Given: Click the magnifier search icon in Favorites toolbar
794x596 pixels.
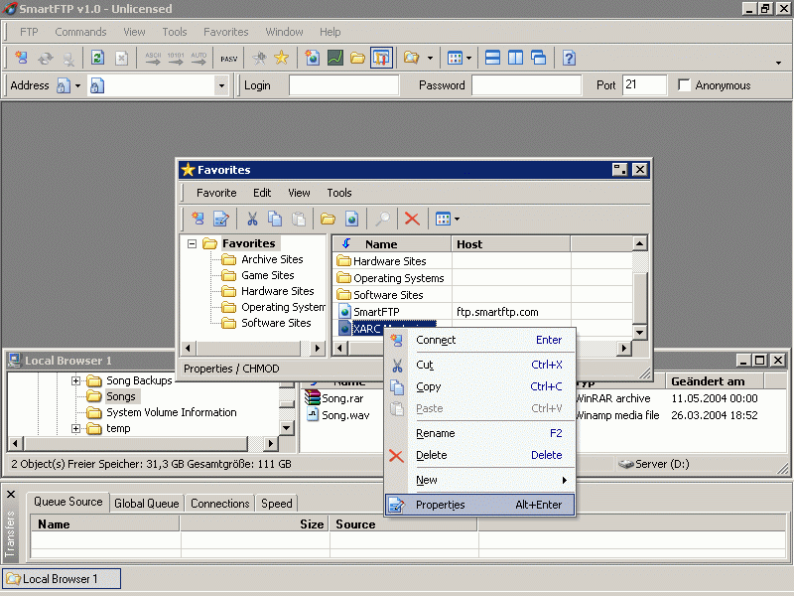Looking at the screenshot, I should coord(381,219).
